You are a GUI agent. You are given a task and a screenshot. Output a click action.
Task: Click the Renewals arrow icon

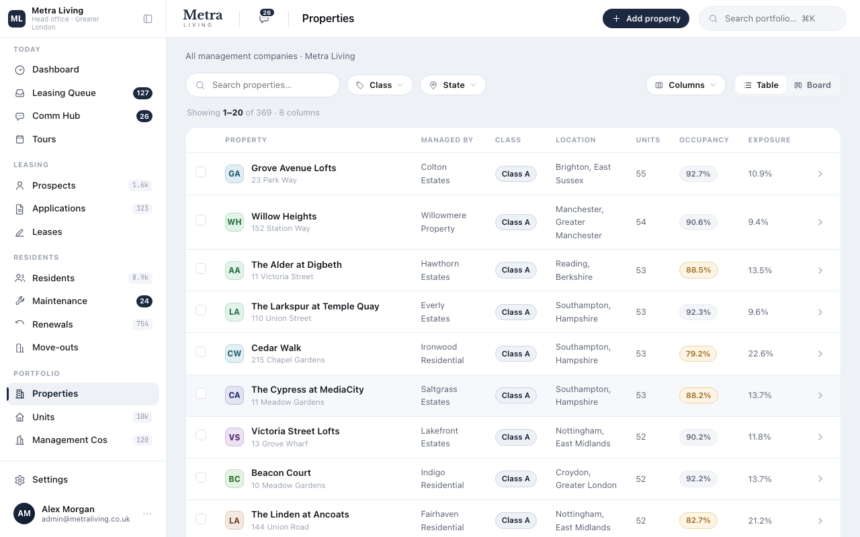click(x=19, y=325)
